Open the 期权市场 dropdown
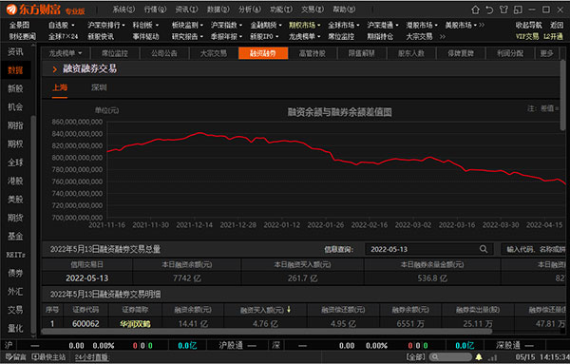This screenshot has height=364, width=570. coord(319,25)
